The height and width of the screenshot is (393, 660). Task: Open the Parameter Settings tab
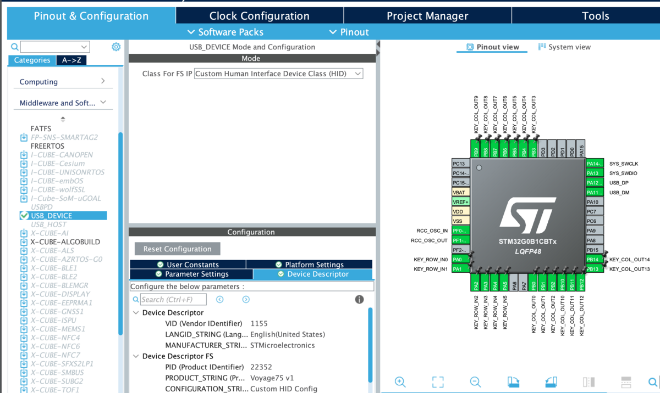tap(191, 274)
